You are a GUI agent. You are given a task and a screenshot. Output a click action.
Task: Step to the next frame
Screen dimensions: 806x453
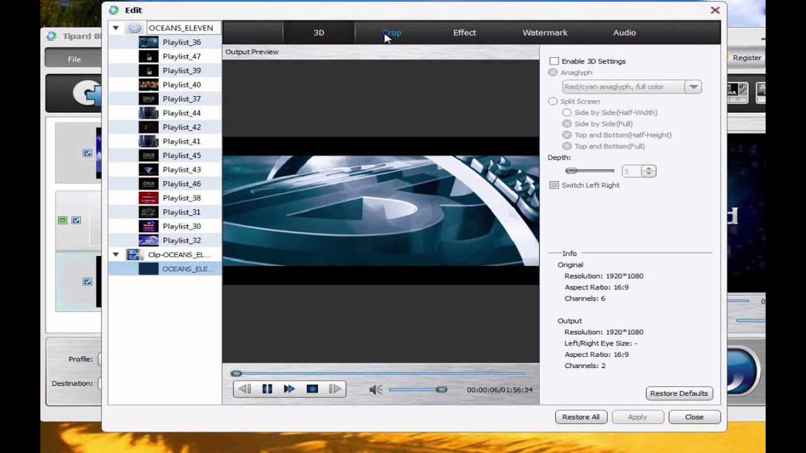pos(335,389)
